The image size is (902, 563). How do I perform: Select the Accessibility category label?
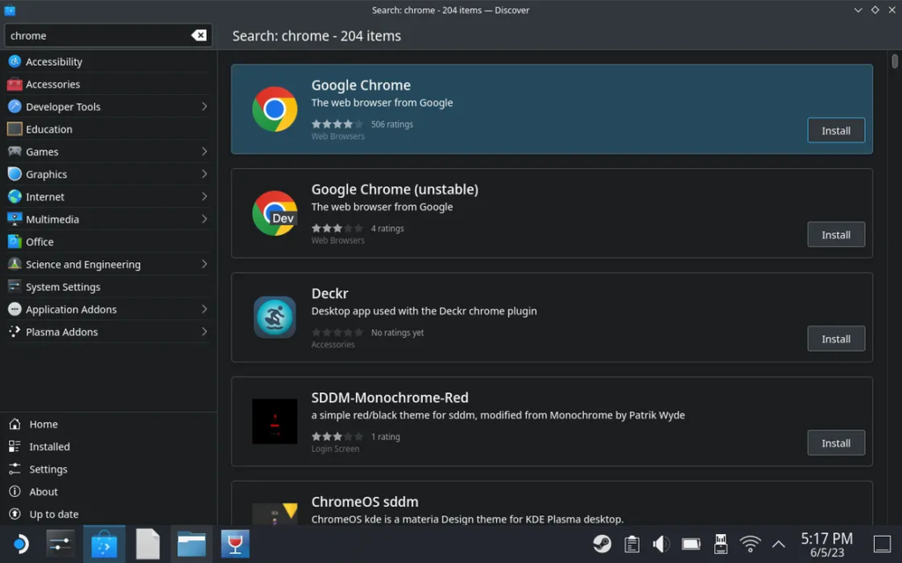(x=54, y=62)
